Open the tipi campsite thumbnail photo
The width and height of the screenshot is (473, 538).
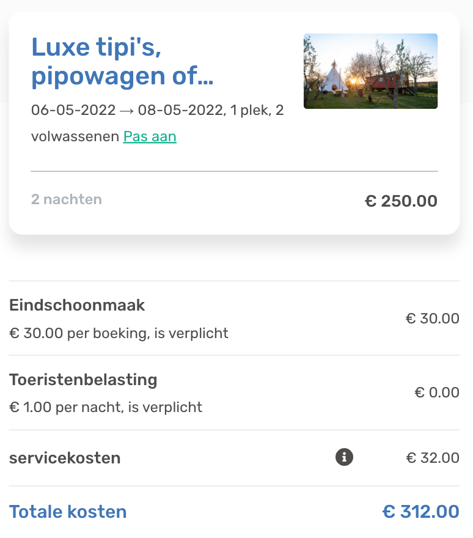coord(370,71)
